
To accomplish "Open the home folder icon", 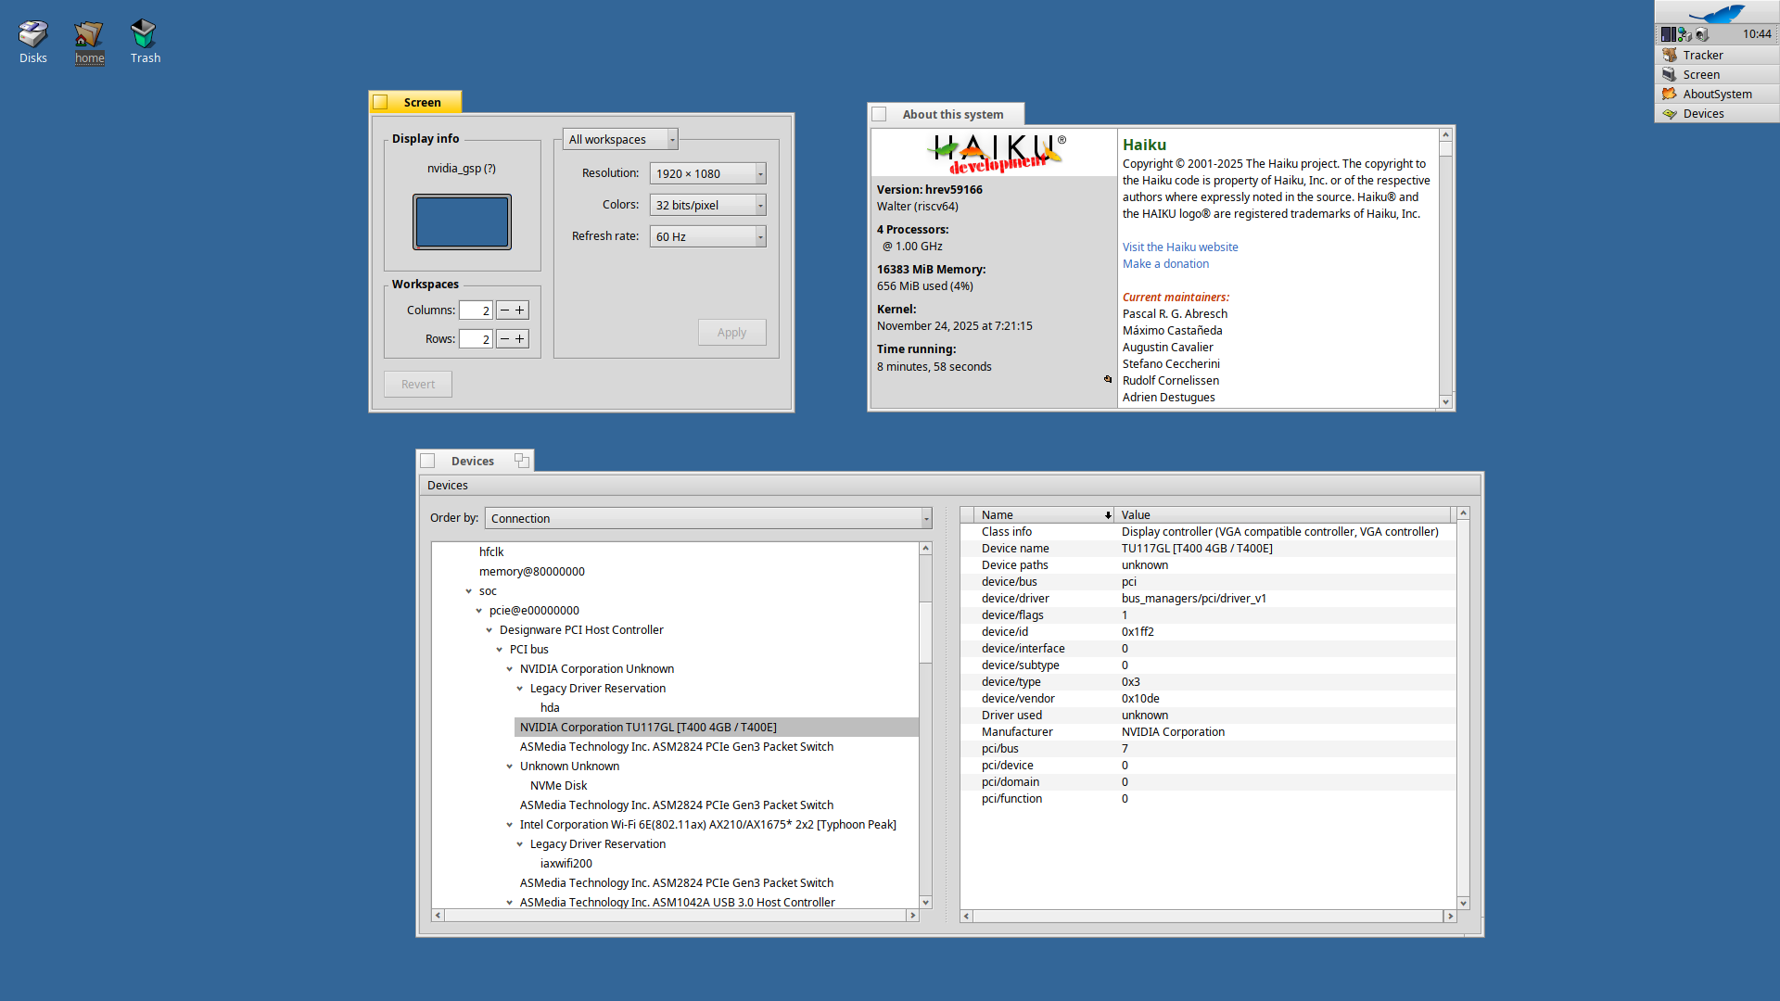I will [89, 35].
